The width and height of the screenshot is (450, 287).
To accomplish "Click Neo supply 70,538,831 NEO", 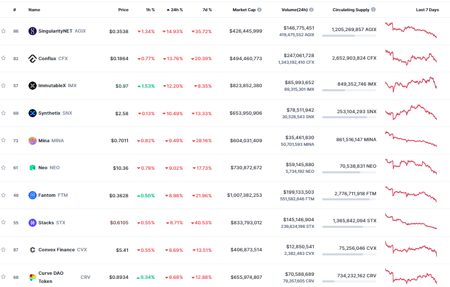I will 358,166.
